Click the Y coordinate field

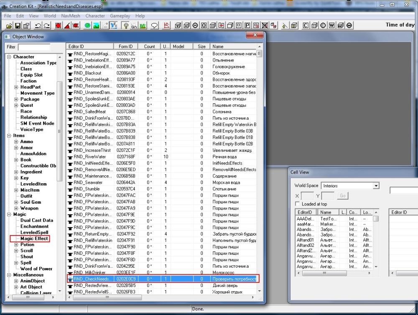point(328,196)
